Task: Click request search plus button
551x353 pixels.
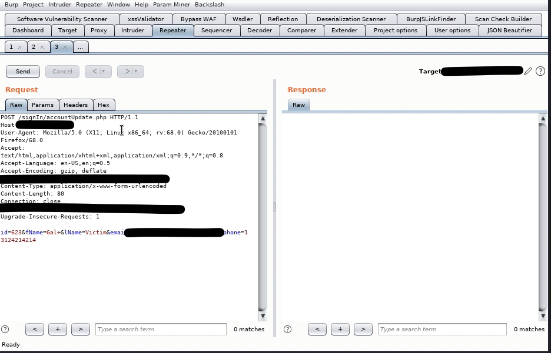Action: [57, 329]
